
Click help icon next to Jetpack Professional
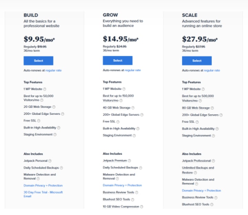pyautogui.click(x=214, y=161)
